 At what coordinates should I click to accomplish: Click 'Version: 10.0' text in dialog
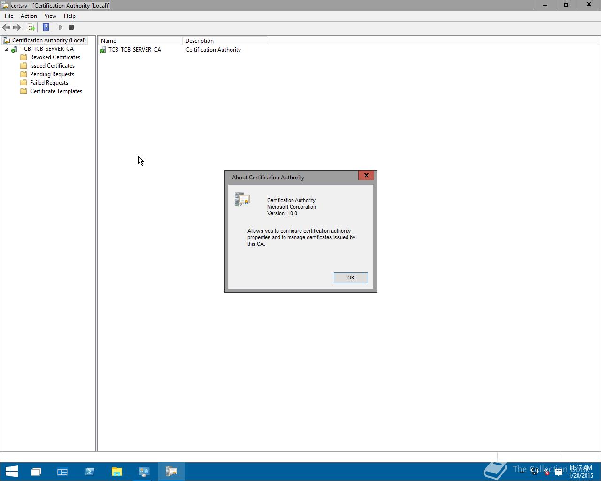click(x=282, y=213)
